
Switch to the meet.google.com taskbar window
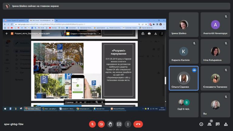[x=83, y=109]
